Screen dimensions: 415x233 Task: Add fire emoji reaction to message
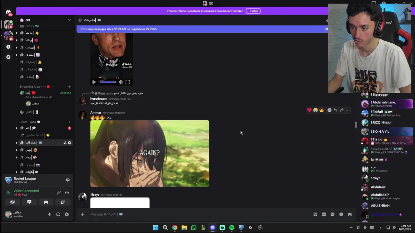321,110
